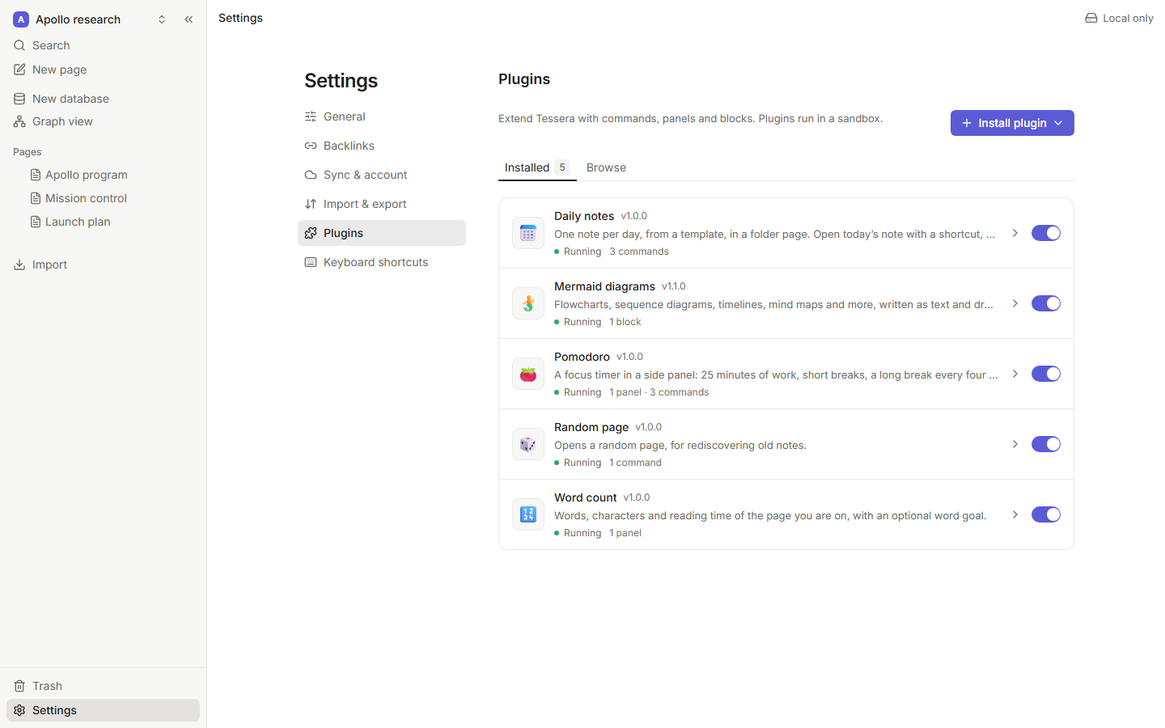Click the Settings breadcrumb title at top

[240, 18]
